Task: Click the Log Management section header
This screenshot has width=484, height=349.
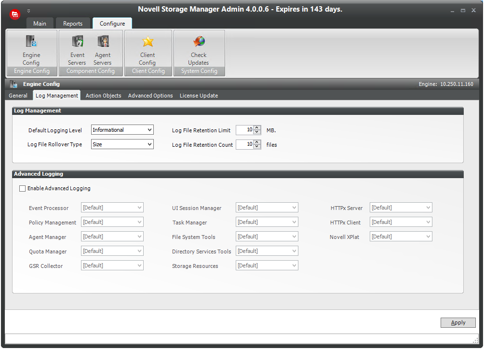Action: pyautogui.click(x=238, y=111)
